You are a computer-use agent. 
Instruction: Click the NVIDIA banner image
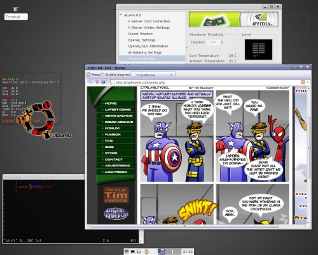pyautogui.click(x=233, y=19)
